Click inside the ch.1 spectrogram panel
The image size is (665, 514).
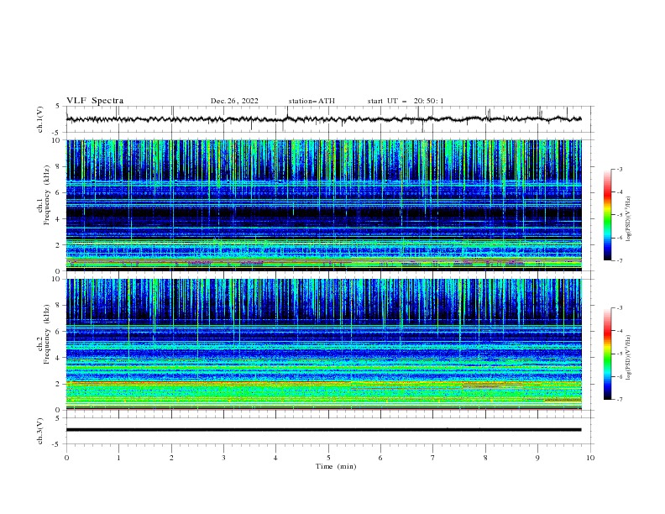click(x=323, y=205)
